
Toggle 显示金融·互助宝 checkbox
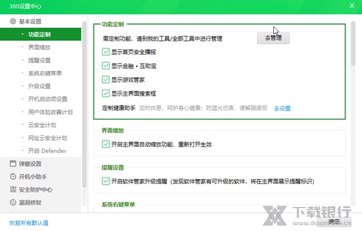pyautogui.click(x=106, y=66)
